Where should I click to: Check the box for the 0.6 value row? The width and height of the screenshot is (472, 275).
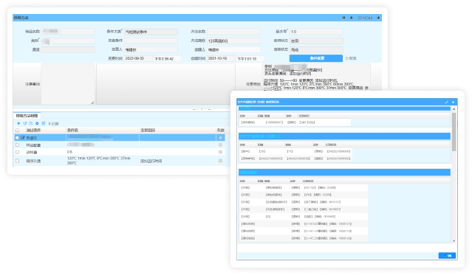point(17,152)
